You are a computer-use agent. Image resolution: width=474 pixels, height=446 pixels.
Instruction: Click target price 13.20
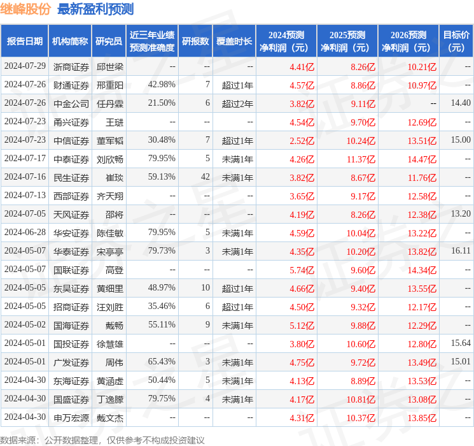pos(461,214)
